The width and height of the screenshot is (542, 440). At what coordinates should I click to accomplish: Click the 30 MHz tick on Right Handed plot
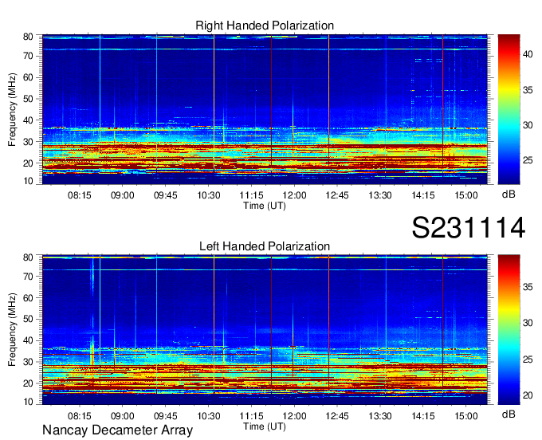tap(28, 142)
